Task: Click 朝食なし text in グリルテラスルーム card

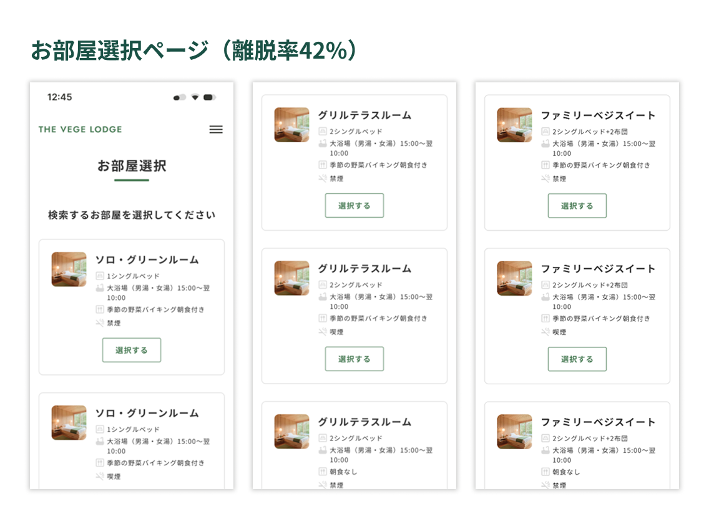Action: point(343,472)
